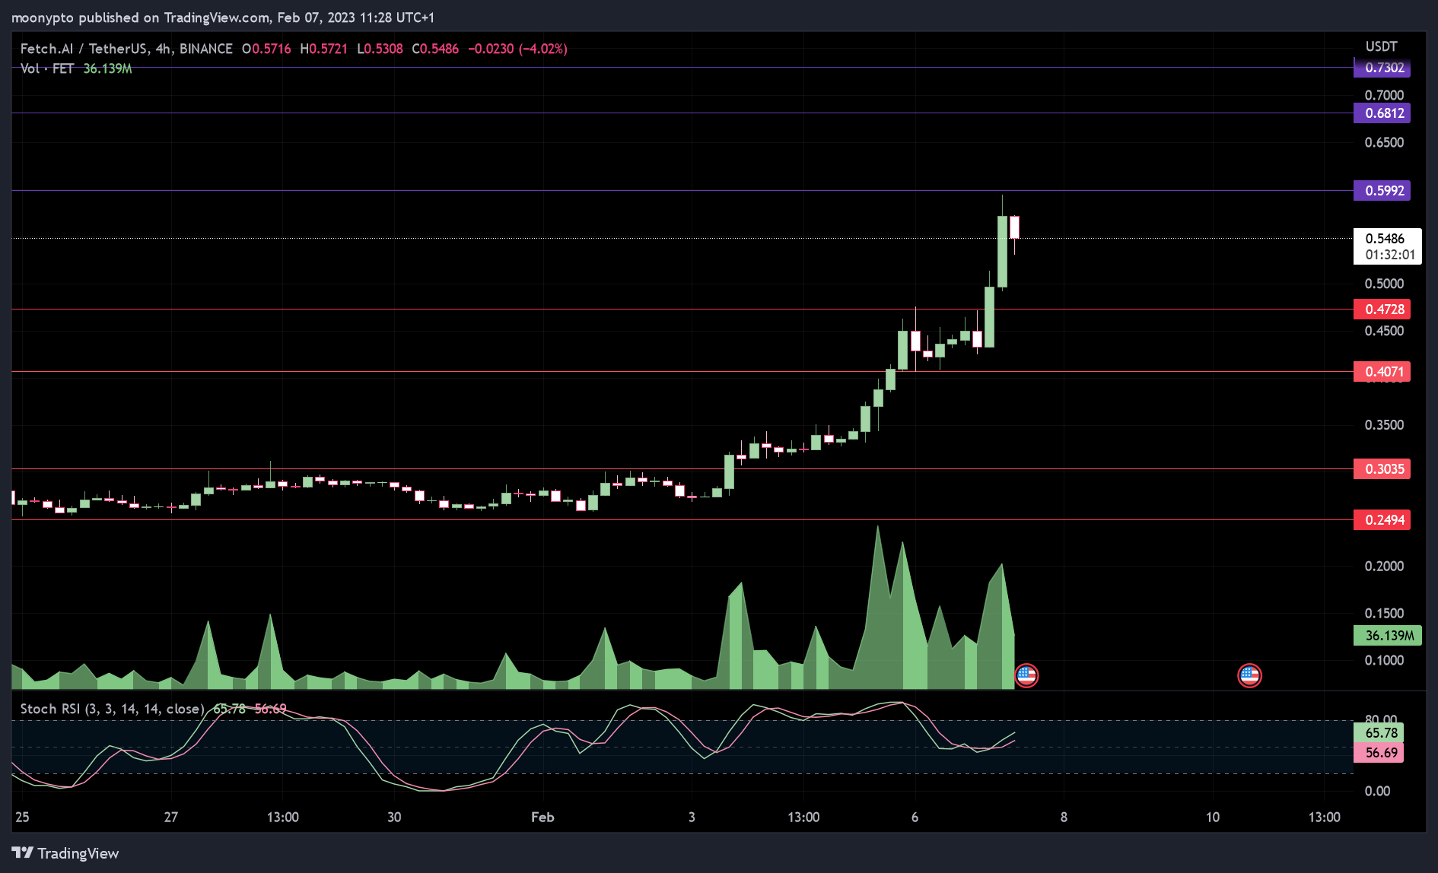The width and height of the screenshot is (1438, 873).
Task: Click the closing value C0.5486
Action: coord(435,49)
